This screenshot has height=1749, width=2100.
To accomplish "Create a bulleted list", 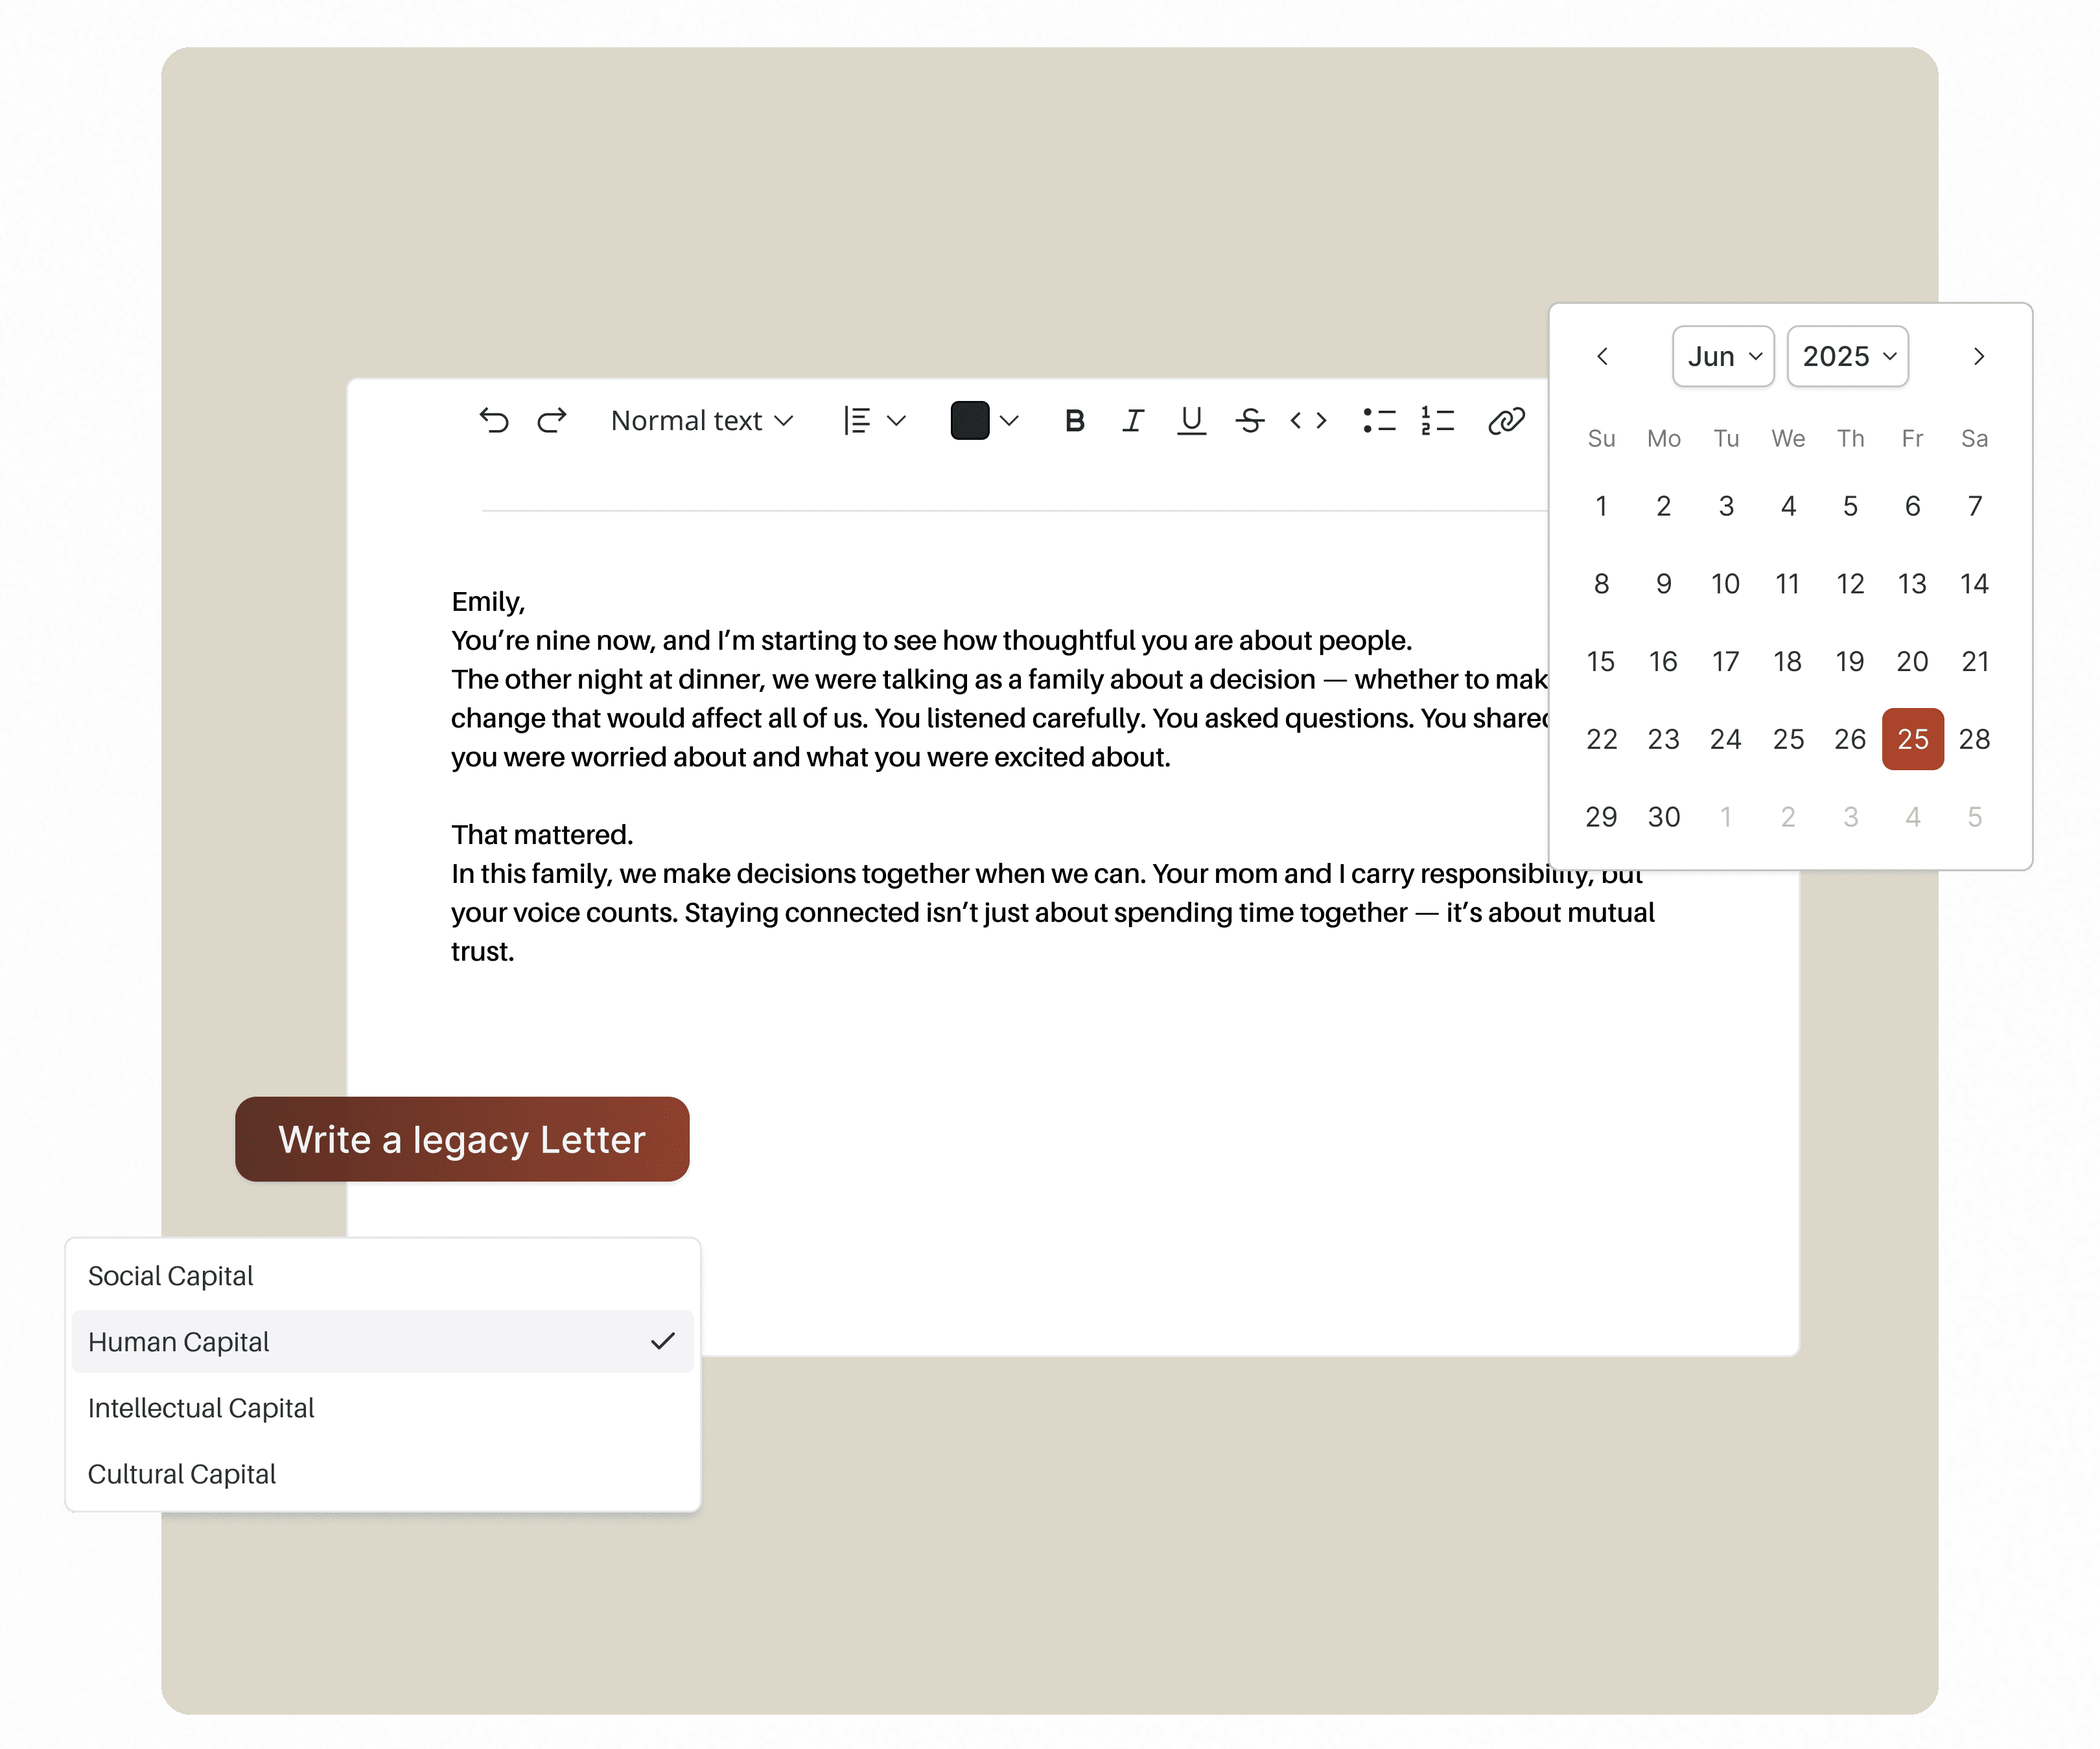I will pos(1379,421).
